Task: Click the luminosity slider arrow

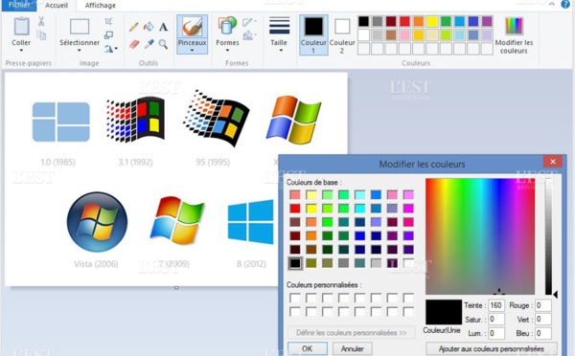Action: (x=555, y=294)
